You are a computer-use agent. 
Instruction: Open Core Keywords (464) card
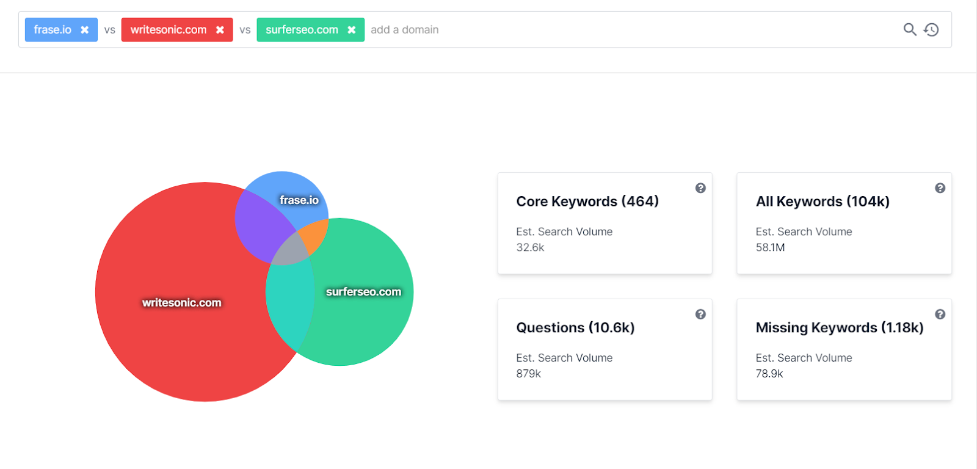point(605,224)
